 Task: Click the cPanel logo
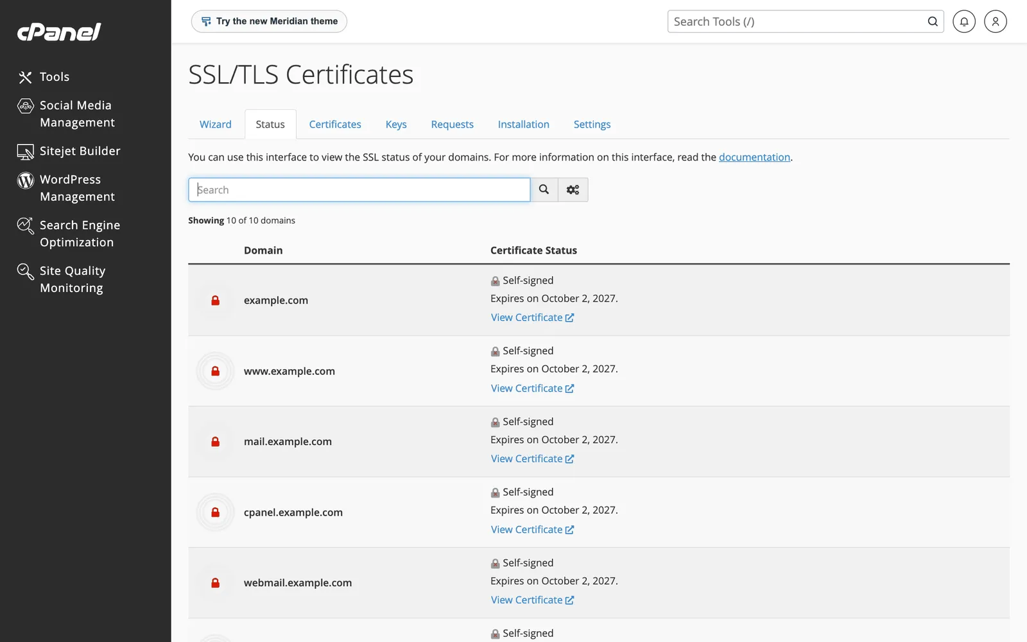[59, 32]
